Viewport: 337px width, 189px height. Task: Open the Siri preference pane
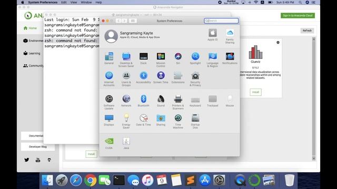click(178, 58)
